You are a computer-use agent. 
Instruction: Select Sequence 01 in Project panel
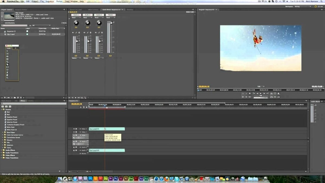11,31
